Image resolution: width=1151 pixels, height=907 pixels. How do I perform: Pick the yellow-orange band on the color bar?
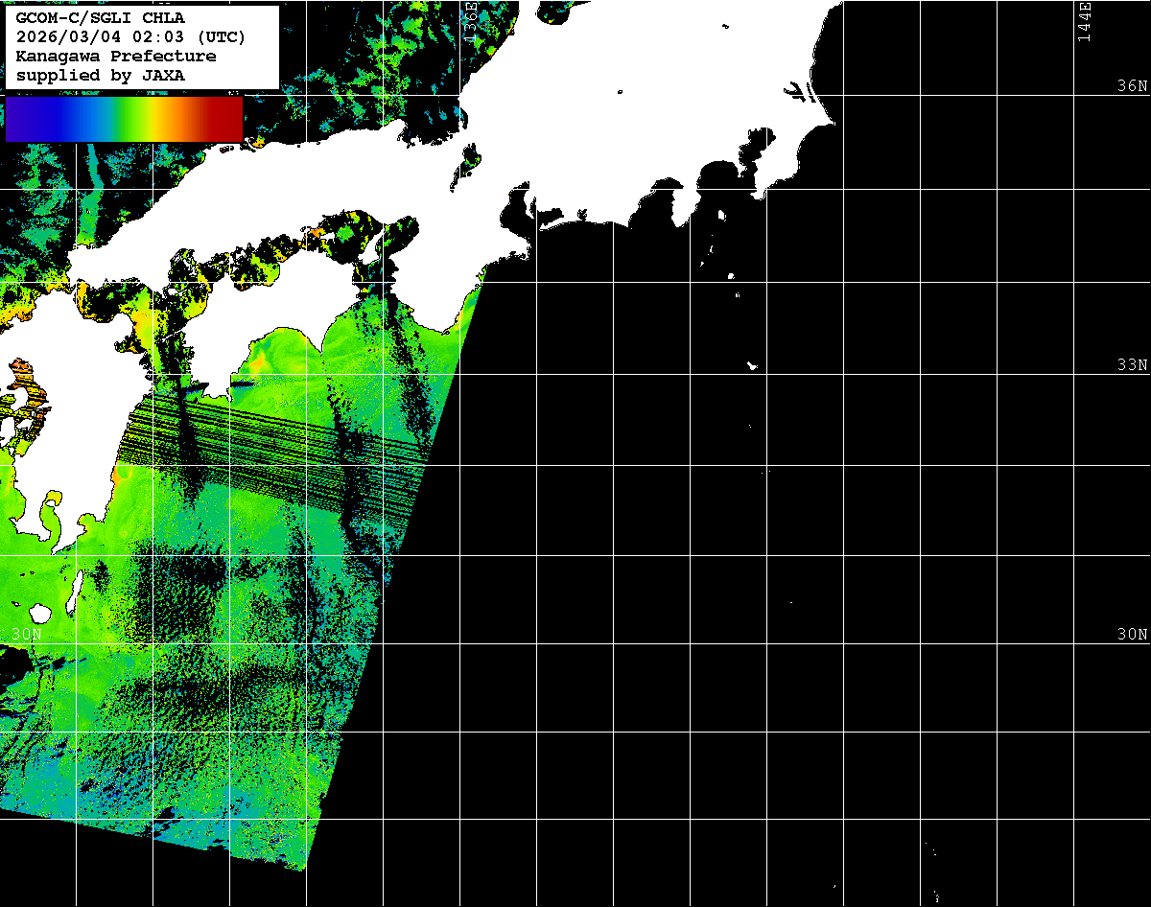(165, 119)
